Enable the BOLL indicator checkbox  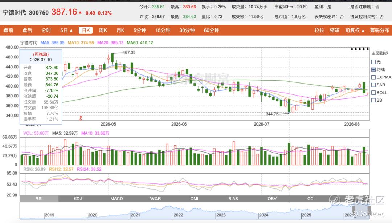373,93
